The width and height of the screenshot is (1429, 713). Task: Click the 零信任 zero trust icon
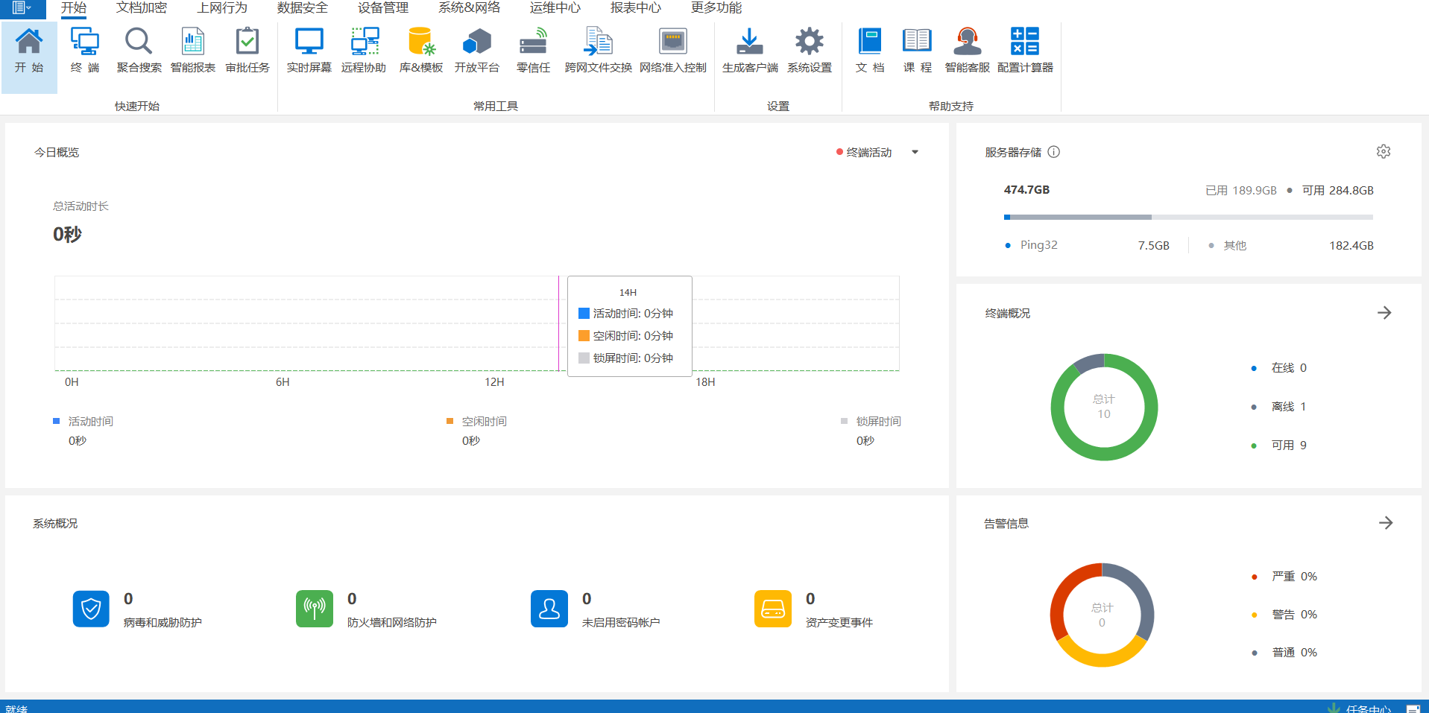point(533,50)
